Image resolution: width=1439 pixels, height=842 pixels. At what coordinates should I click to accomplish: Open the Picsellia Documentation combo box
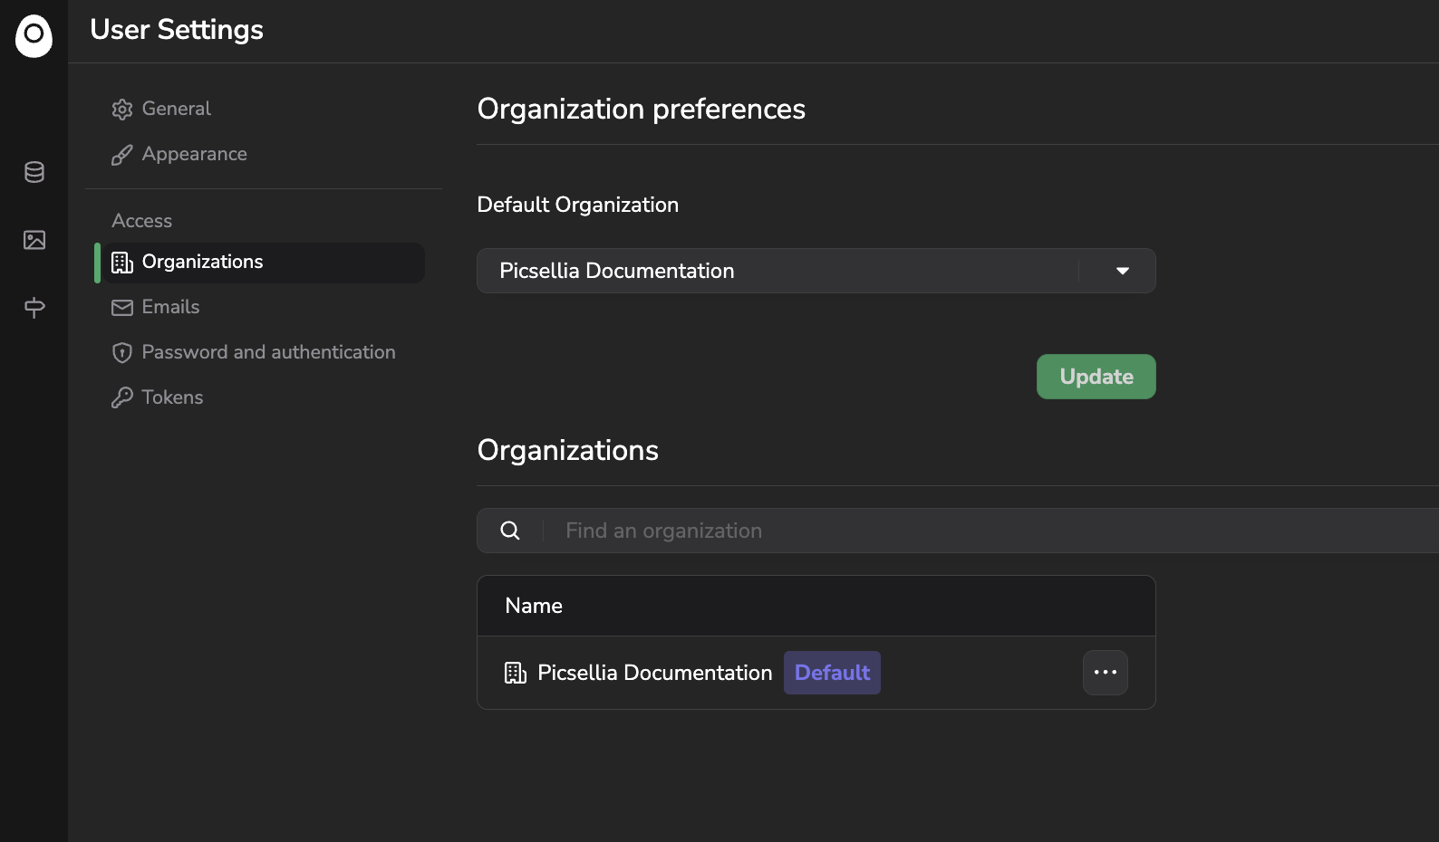(x=779, y=271)
